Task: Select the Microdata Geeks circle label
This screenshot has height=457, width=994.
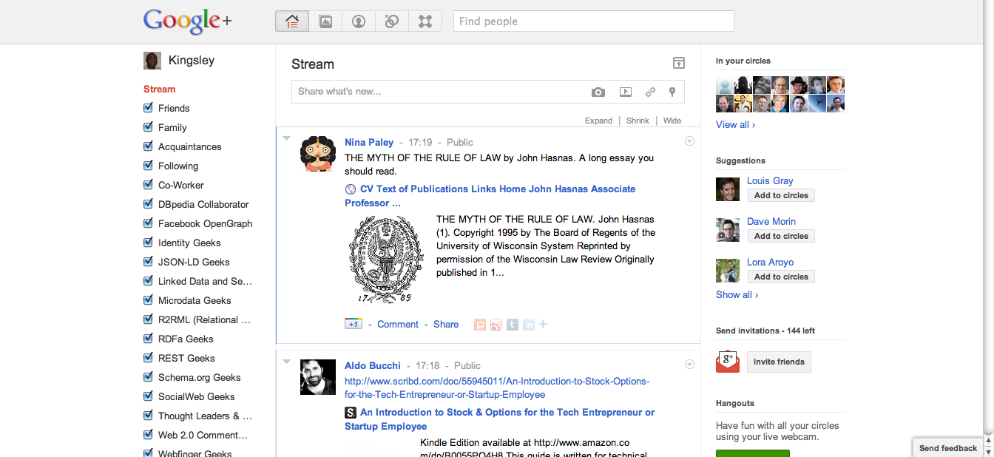Action: click(x=195, y=300)
